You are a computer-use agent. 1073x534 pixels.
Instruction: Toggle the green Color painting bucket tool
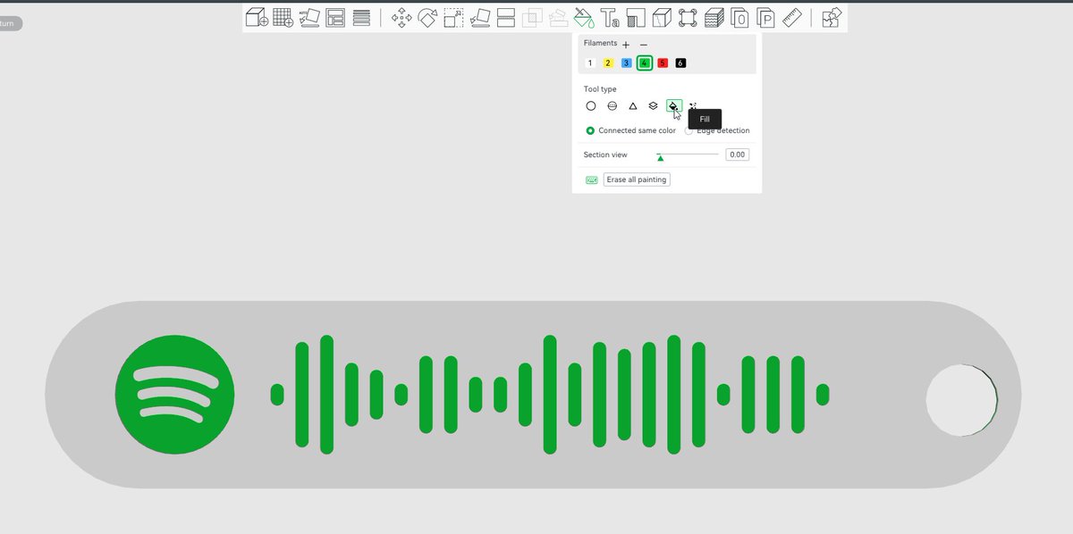click(584, 18)
